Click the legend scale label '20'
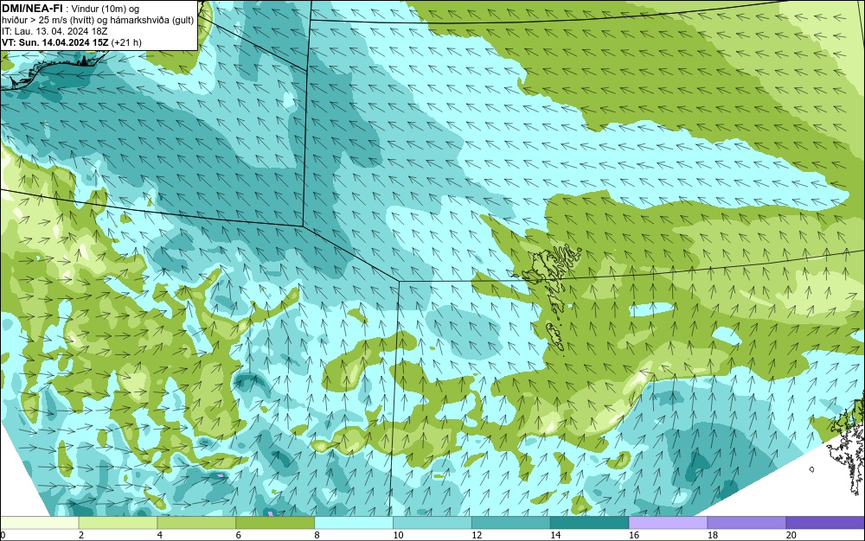The image size is (865, 541). pos(791,535)
